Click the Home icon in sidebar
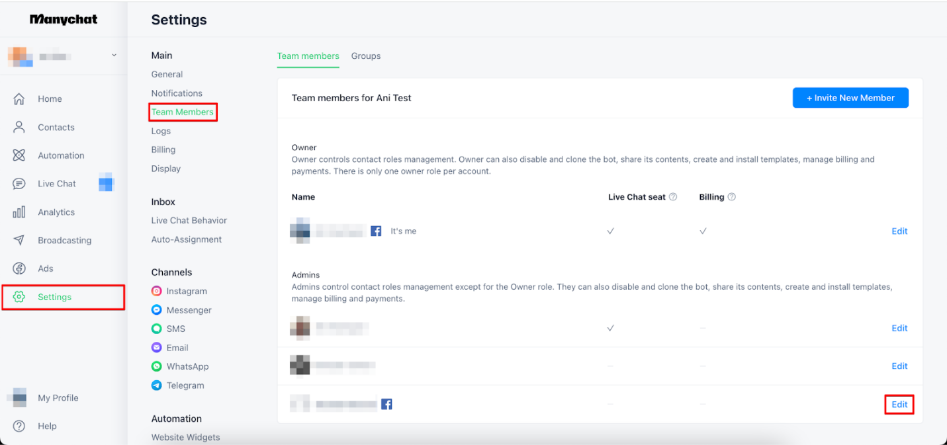Image resolution: width=947 pixels, height=445 pixels. click(19, 99)
